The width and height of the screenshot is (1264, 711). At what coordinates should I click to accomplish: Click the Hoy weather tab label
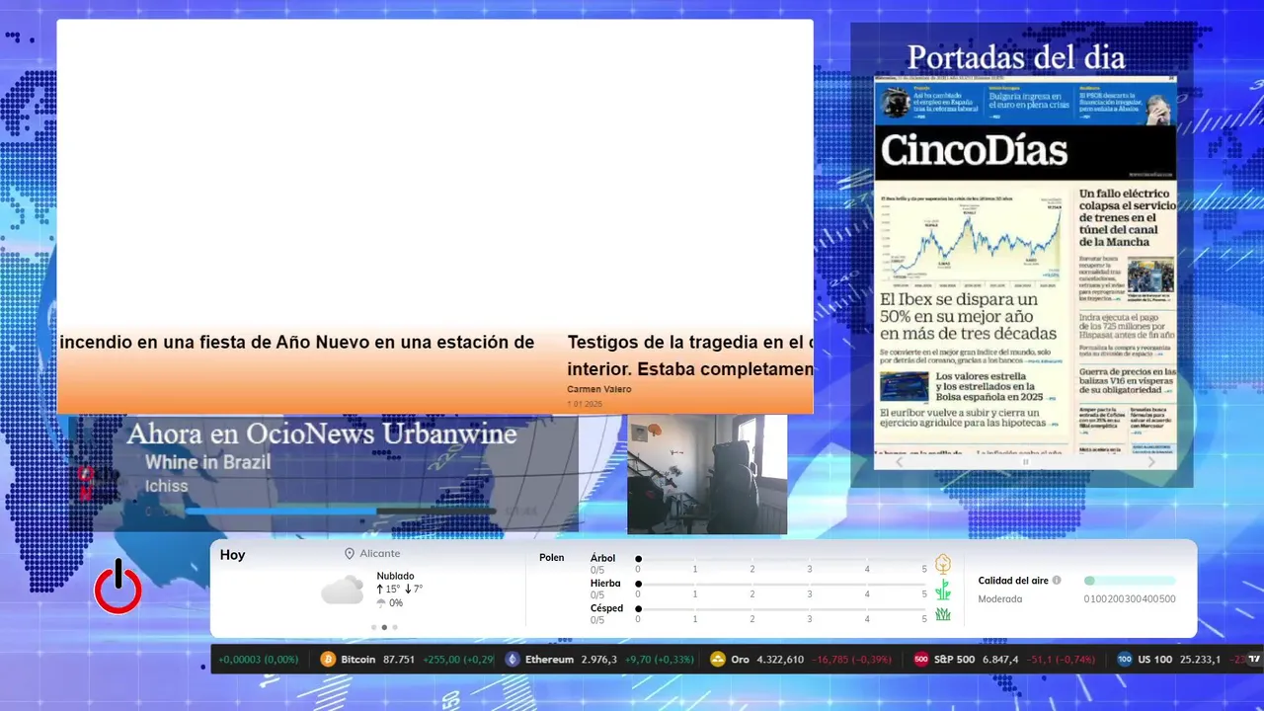232,555
